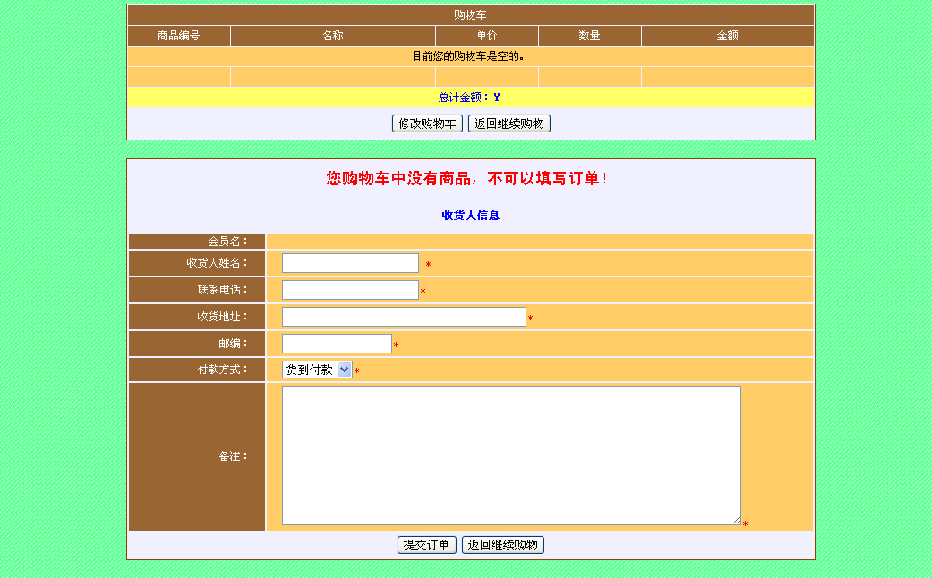This screenshot has width=932, height=578.
Task: Select the 名称 column header
Action: pyautogui.click(x=333, y=36)
